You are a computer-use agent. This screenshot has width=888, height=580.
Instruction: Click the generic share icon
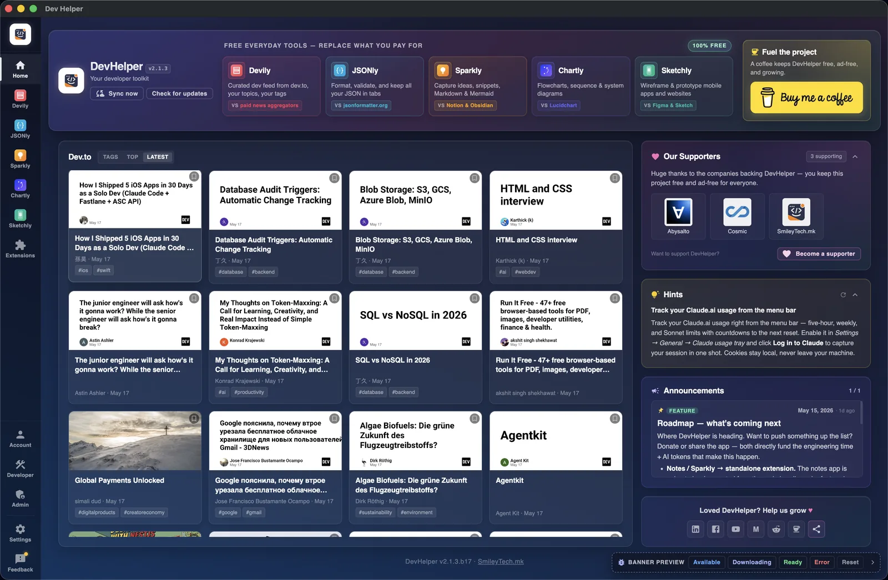tap(816, 529)
